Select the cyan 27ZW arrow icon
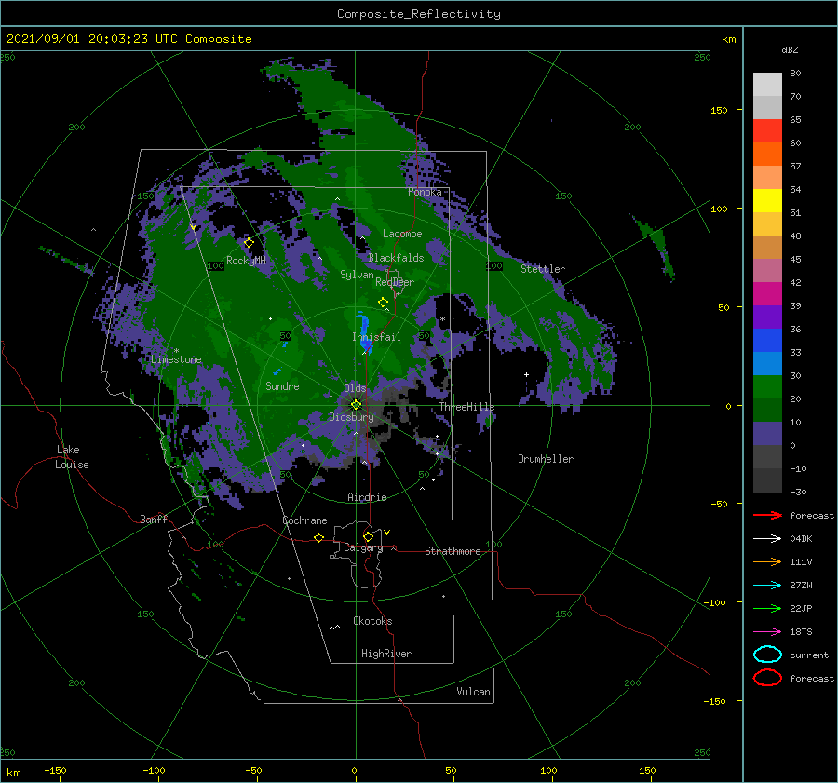The width and height of the screenshot is (838, 783). point(767,586)
